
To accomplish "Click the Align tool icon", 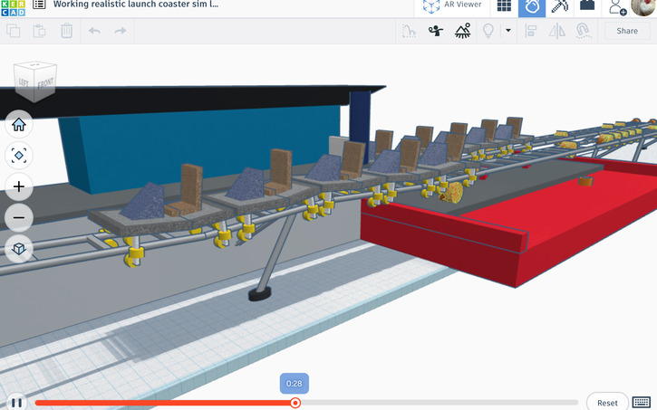I will [530, 31].
